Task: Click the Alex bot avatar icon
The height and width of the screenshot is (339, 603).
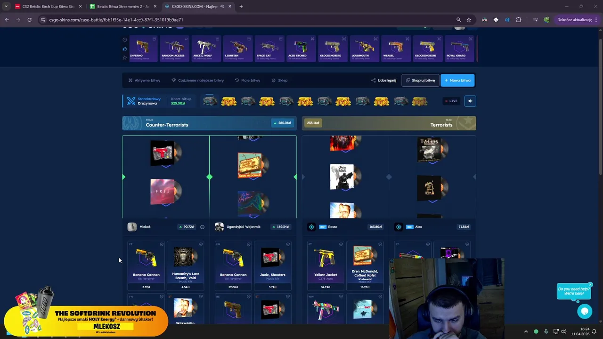Action: click(x=399, y=227)
